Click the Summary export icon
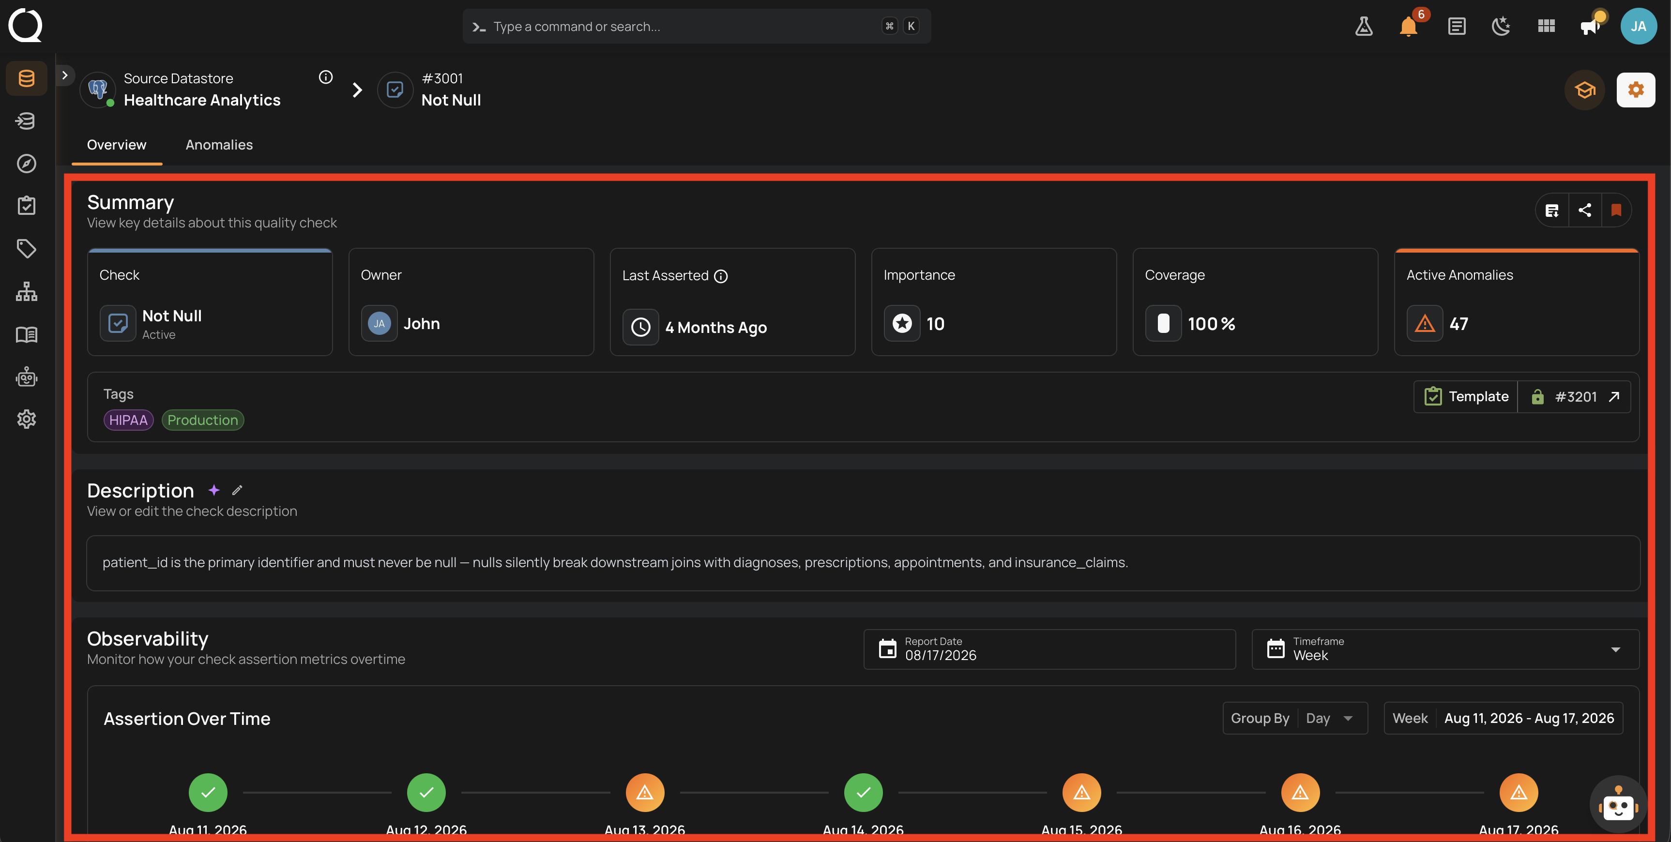Viewport: 1671px width, 842px height. [x=1551, y=210]
